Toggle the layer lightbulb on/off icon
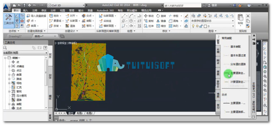Viewport: 272px width, 125px height. pos(193,26)
